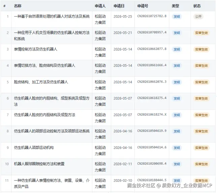
Task: Click applicant 松延动力集团 in row 7
Action: 100,118
